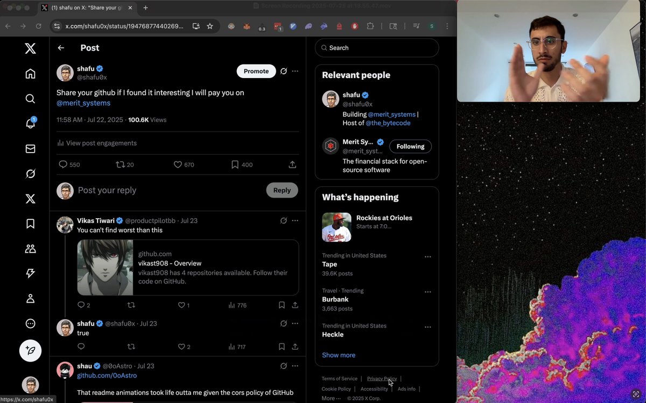Open Privacy Policy footer link
This screenshot has width=646, height=403.
[382, 379]
